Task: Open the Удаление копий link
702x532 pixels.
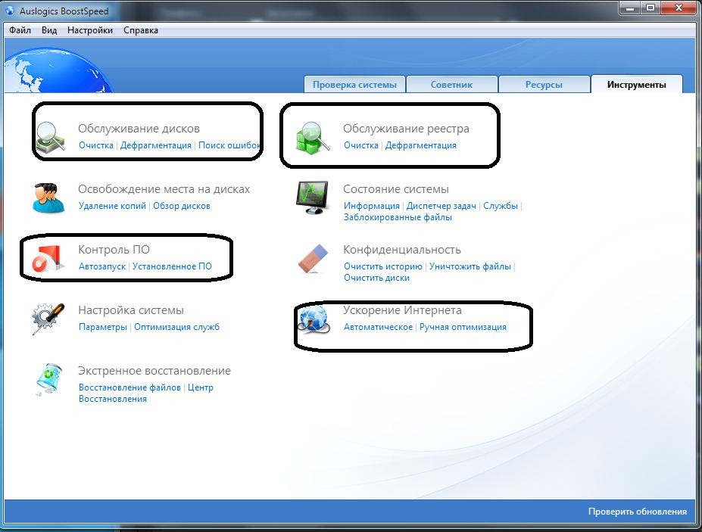Action: pos(112,206)
